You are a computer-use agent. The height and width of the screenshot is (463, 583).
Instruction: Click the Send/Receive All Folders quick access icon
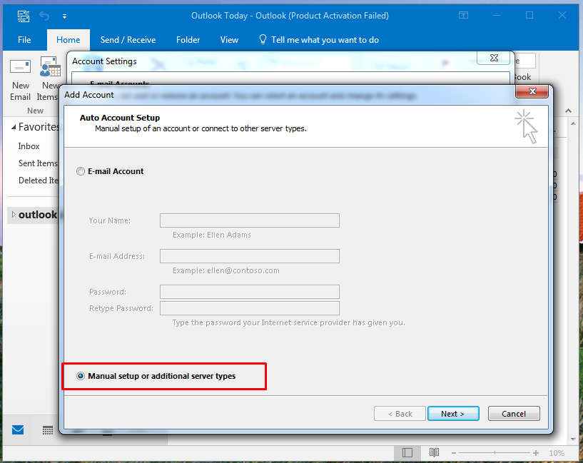24,16
